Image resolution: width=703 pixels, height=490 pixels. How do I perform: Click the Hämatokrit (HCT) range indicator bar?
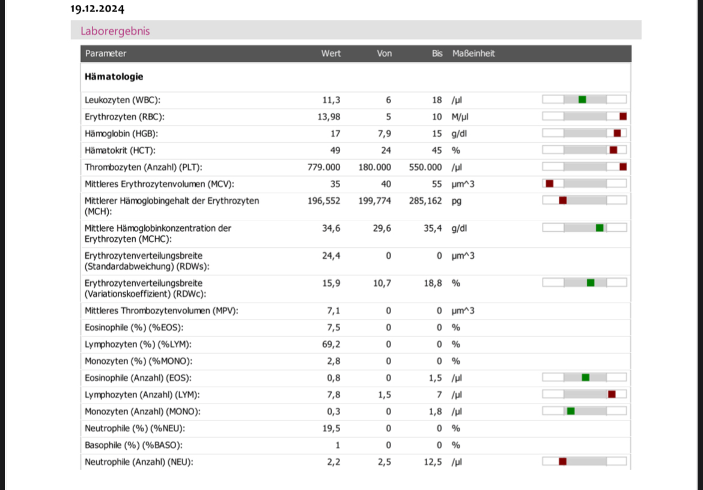click(x=585, y=150)
